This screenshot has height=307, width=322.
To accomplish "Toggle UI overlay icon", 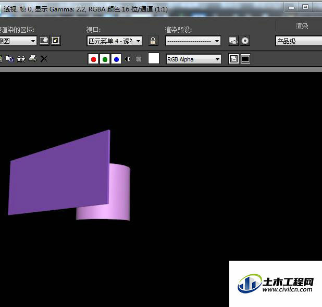I will click(234, 59).
